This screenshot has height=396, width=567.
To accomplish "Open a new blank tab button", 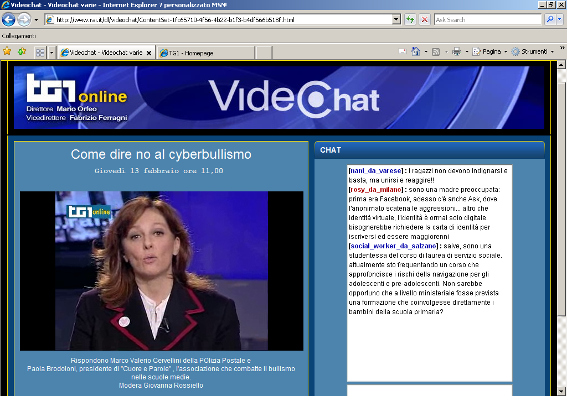I will pyautogui.click(x=264, y=53).
